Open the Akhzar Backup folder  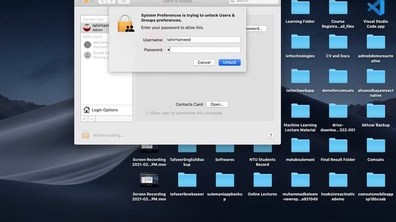pos(376,111)
